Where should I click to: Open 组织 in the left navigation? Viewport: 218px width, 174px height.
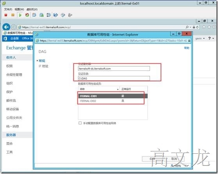click(9, 83)
